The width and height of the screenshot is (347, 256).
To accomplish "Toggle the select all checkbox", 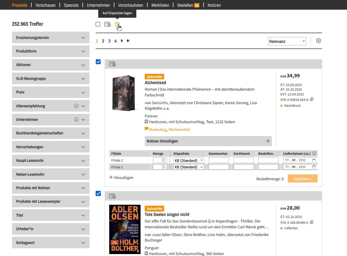I will coord(98,25).
